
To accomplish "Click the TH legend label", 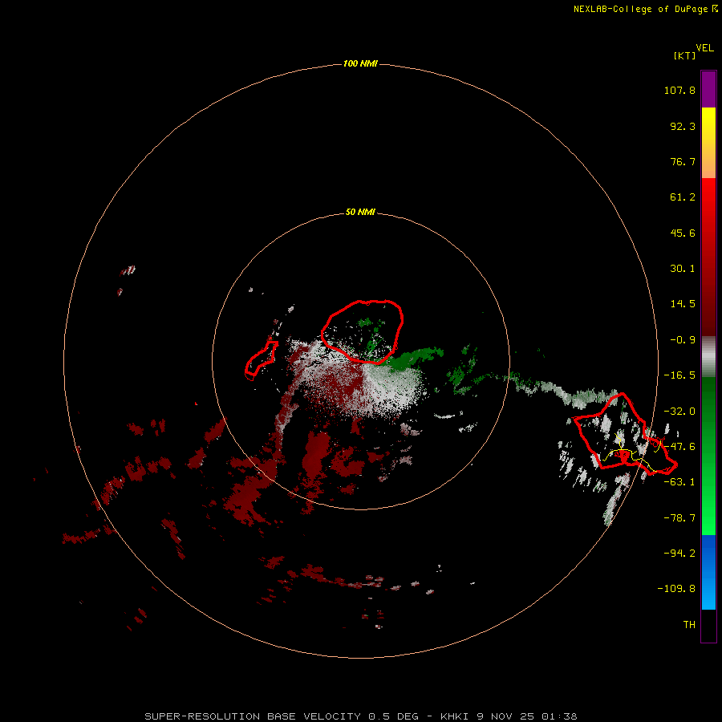I will (x=689, y=625).
